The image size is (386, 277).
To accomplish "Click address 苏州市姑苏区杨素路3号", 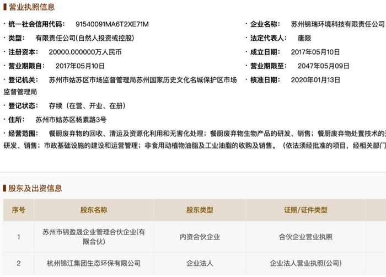I will click(71, 120).
